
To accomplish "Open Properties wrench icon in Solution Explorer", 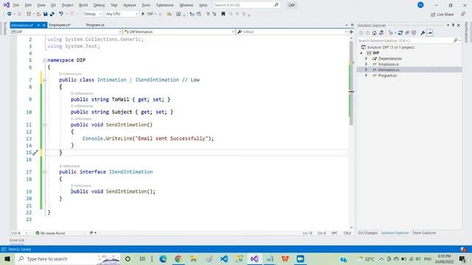I will (423, 33).
